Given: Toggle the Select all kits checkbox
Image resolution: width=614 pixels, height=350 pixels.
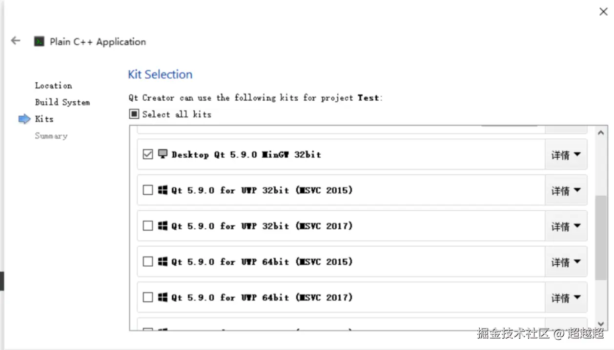Looking at the screenshot, I should click(134, 114).
